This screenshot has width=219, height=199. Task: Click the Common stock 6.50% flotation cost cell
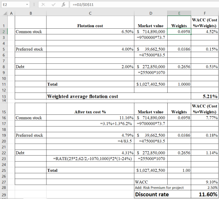point(90,32)
